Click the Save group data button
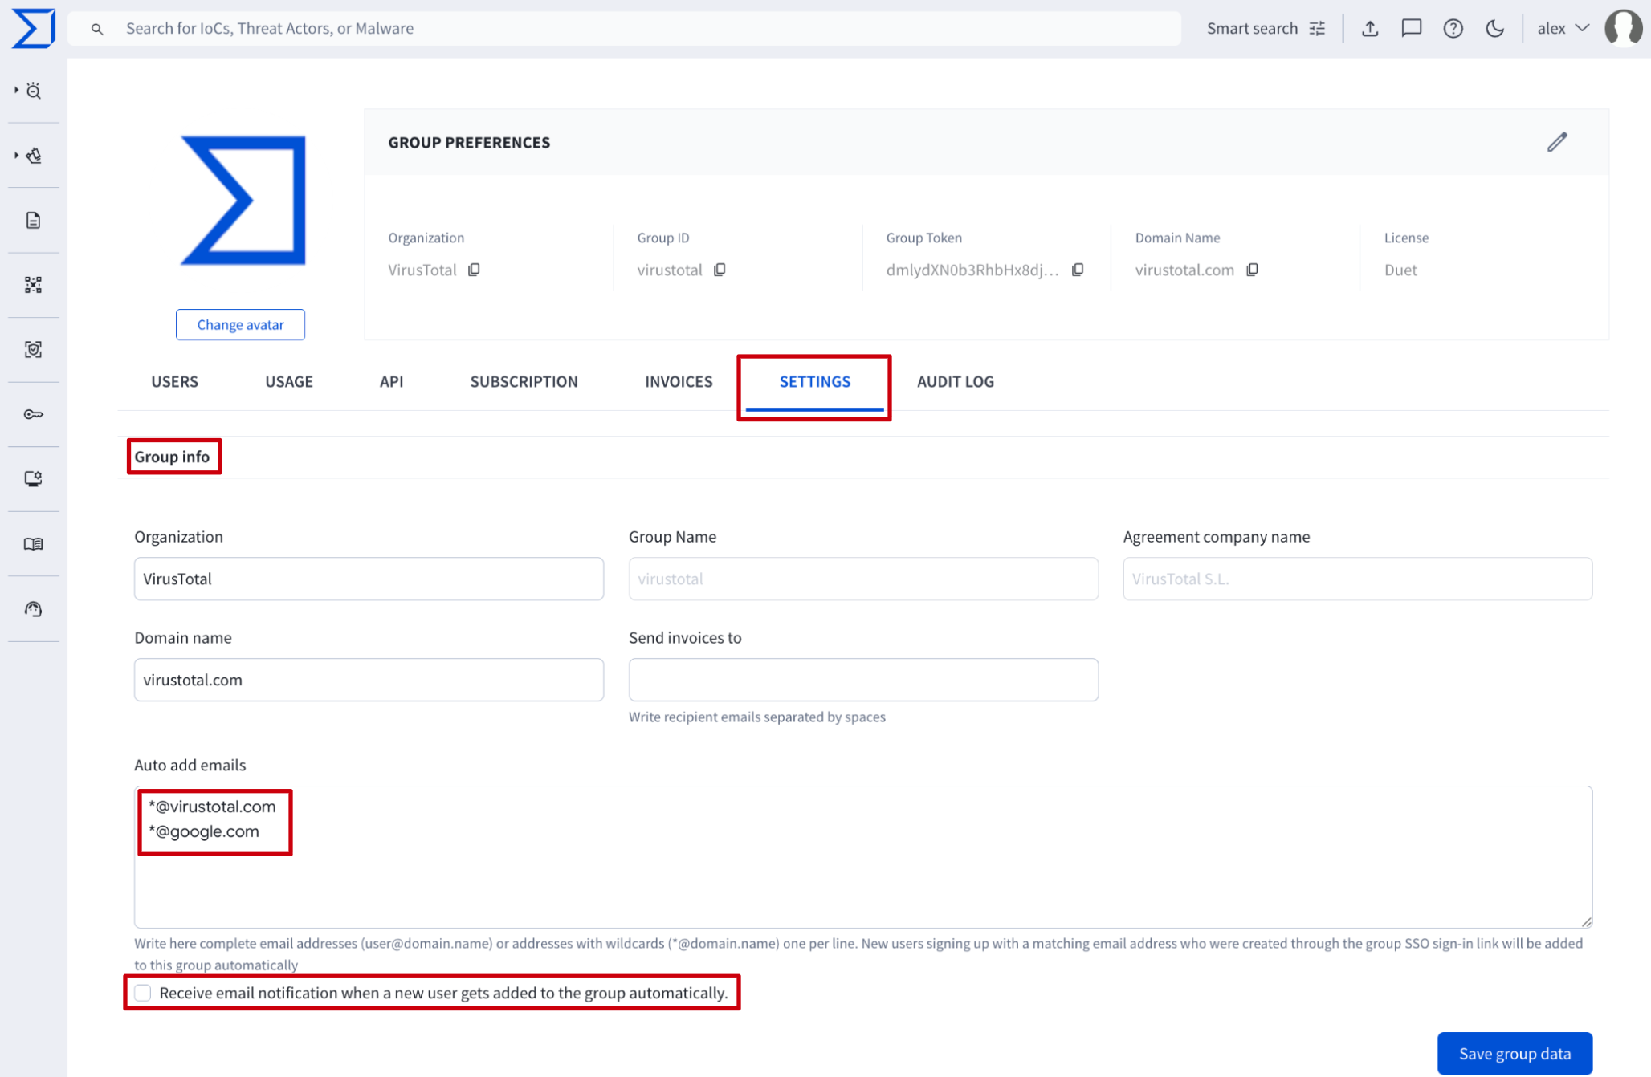 click(1514, 1053)
